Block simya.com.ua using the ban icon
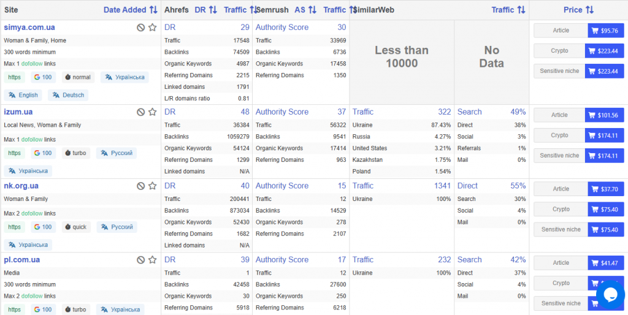 point(140,27)
